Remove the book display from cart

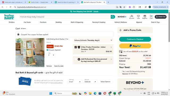tap(49, 66)
